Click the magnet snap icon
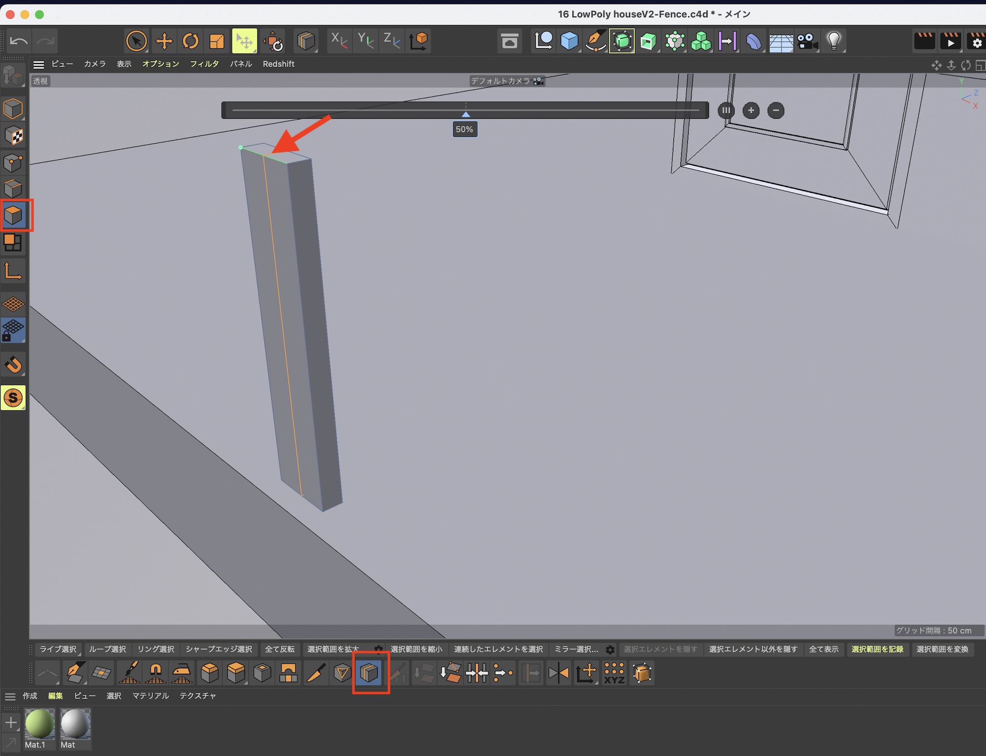Image resolution: width=986 pixels, height=756 pixels. click(13, 364)
